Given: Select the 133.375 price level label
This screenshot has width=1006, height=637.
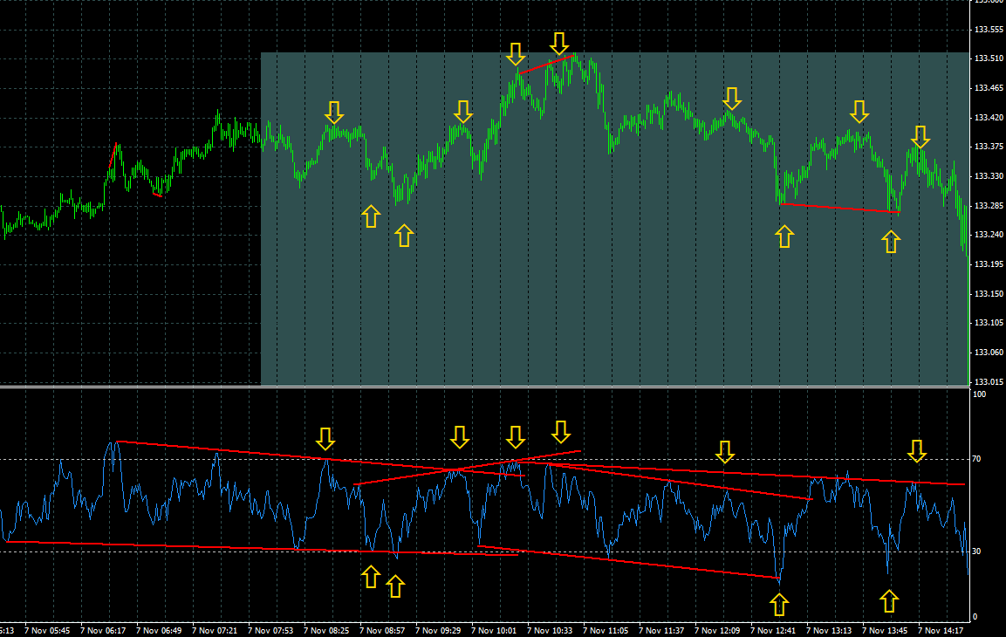Looking at the screenshot, I should pyautogui.click(x=989, y=147).
